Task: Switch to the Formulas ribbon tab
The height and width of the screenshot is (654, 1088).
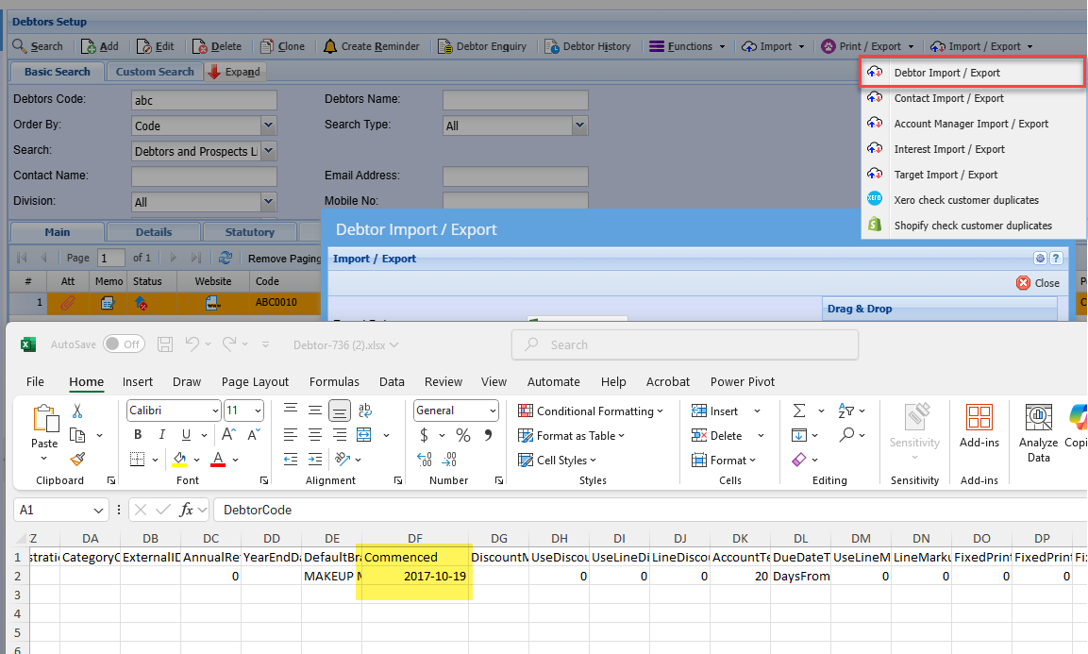Action: [334, 381]
